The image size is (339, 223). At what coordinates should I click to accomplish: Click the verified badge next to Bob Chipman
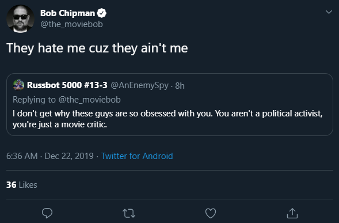102,13
